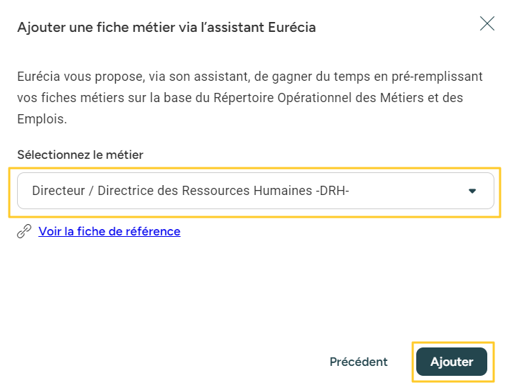Screen dimensions: 510x390
Task: Expand the métier dropdown arrow
Action: pyautogui.click(x=472, y=191)
